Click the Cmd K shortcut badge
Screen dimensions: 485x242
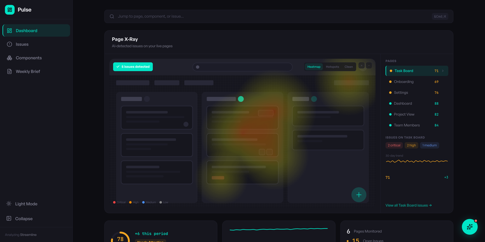pyautogui.click(x=440, y=16)
